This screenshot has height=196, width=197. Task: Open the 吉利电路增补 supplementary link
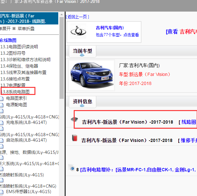(x=138, y=170)
